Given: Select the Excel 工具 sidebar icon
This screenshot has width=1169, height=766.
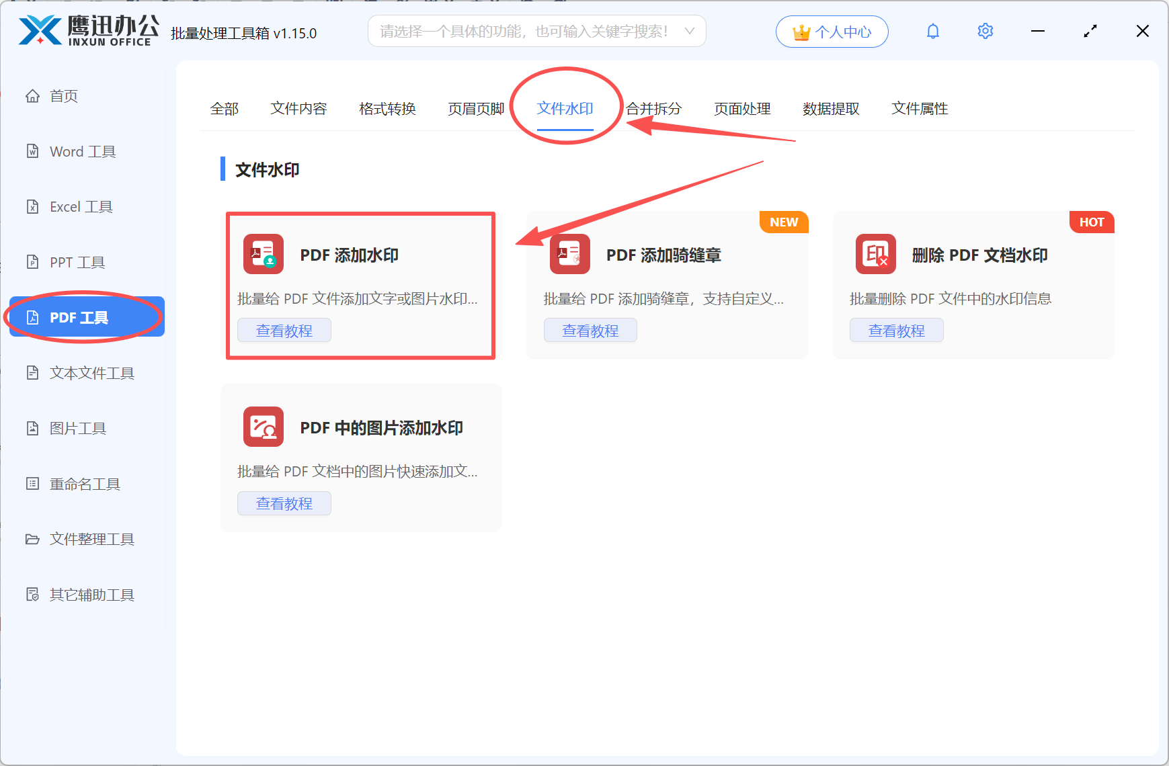Looking at the screenshot, I should 81,206.
